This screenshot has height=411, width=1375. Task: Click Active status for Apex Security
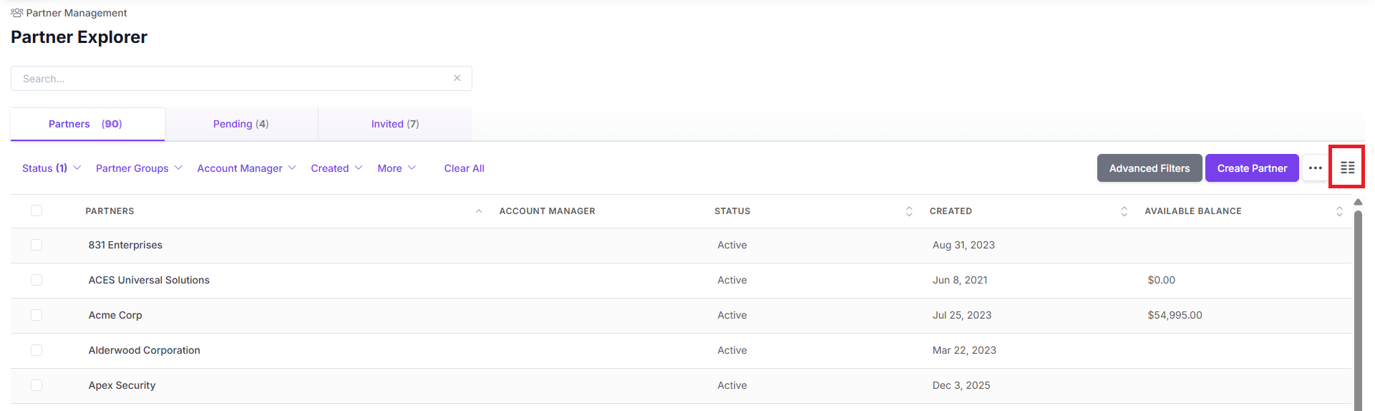point(732,385)
